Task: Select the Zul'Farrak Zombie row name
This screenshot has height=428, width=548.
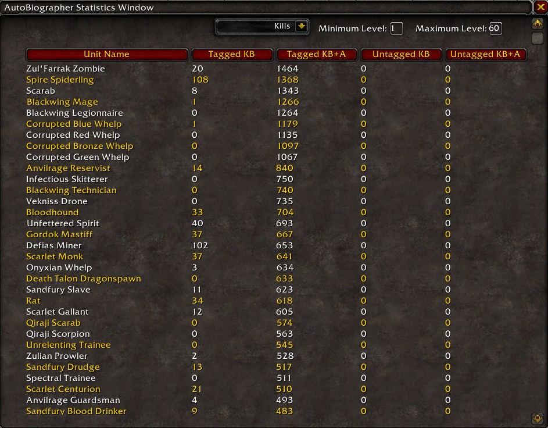Action: click(65, 69)
